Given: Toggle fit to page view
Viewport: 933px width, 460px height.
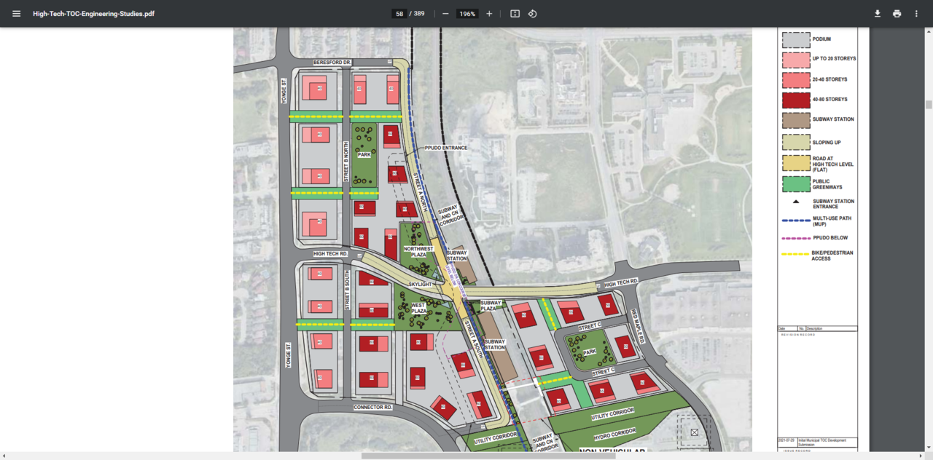Looking at the screenshot, I should point(515,14).
